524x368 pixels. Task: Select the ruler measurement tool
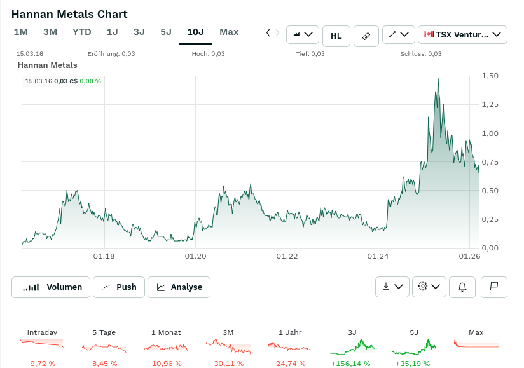(366, 36)
